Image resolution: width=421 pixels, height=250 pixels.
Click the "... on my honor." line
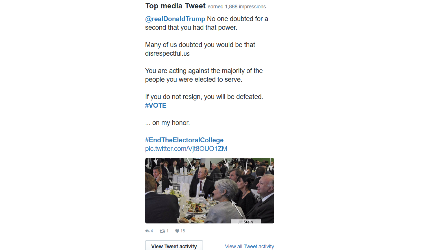point(167,123)
